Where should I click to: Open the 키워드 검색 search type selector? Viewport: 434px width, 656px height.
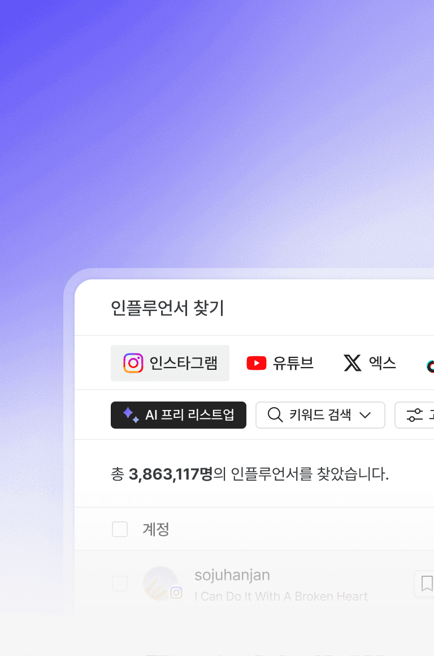(320, 415)
